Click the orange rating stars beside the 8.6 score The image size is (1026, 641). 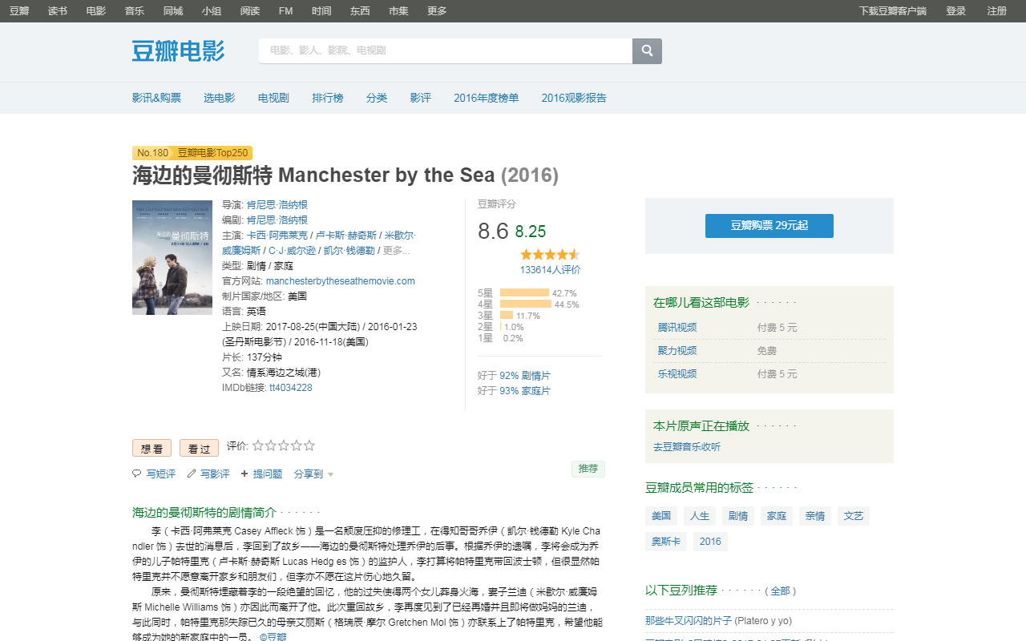[550, 254]
